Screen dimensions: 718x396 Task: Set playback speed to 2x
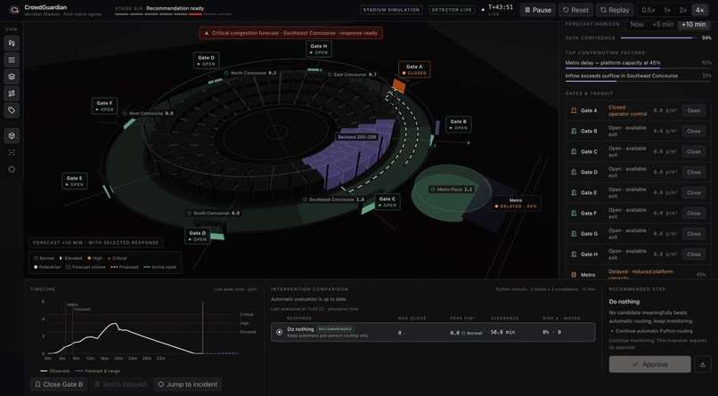683,10
